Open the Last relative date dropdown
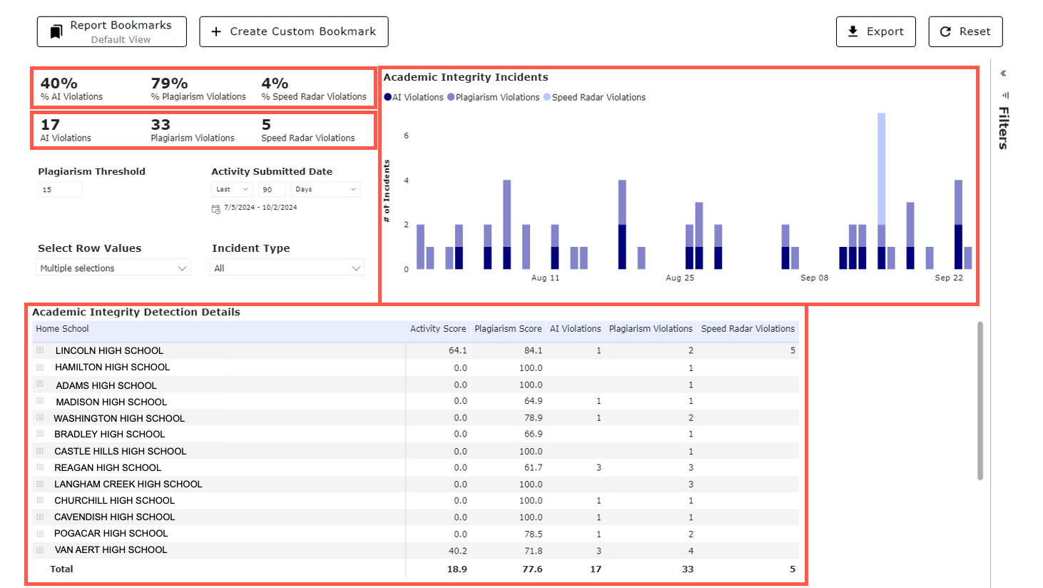The width and height of the screenshot is (1043, 588). (232, 190)
